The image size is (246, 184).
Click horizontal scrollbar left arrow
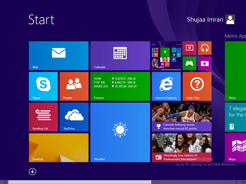pyautogui.click(x=5, y=182)
